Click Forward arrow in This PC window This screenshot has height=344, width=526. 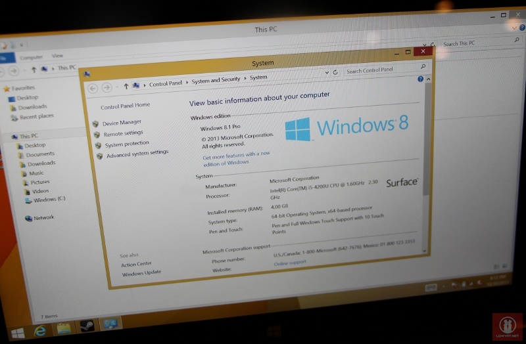click(14, 71)
